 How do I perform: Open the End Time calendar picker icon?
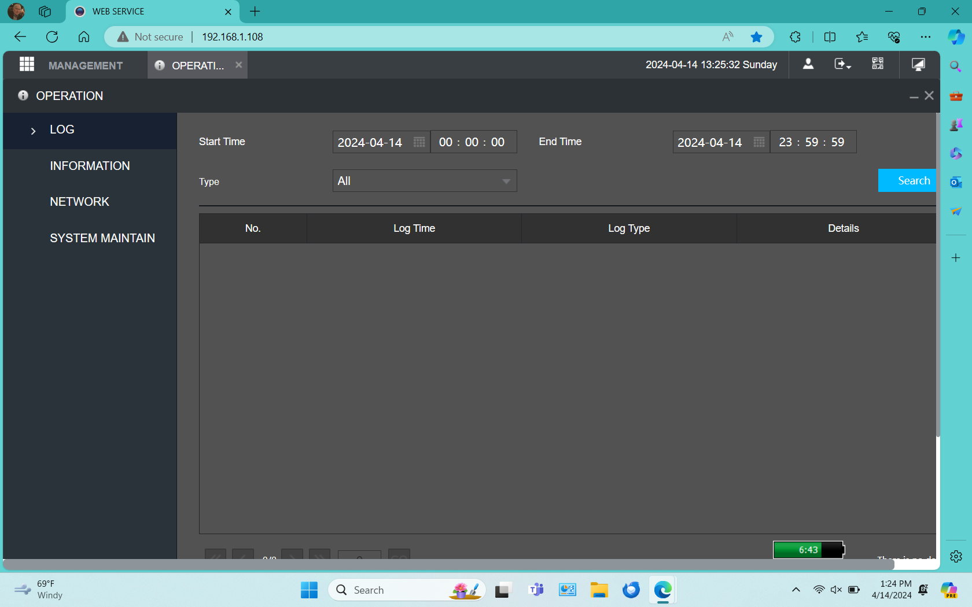759,142
